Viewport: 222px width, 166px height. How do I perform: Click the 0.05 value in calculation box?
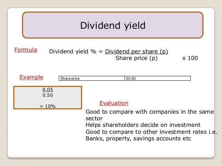point(48,89)
